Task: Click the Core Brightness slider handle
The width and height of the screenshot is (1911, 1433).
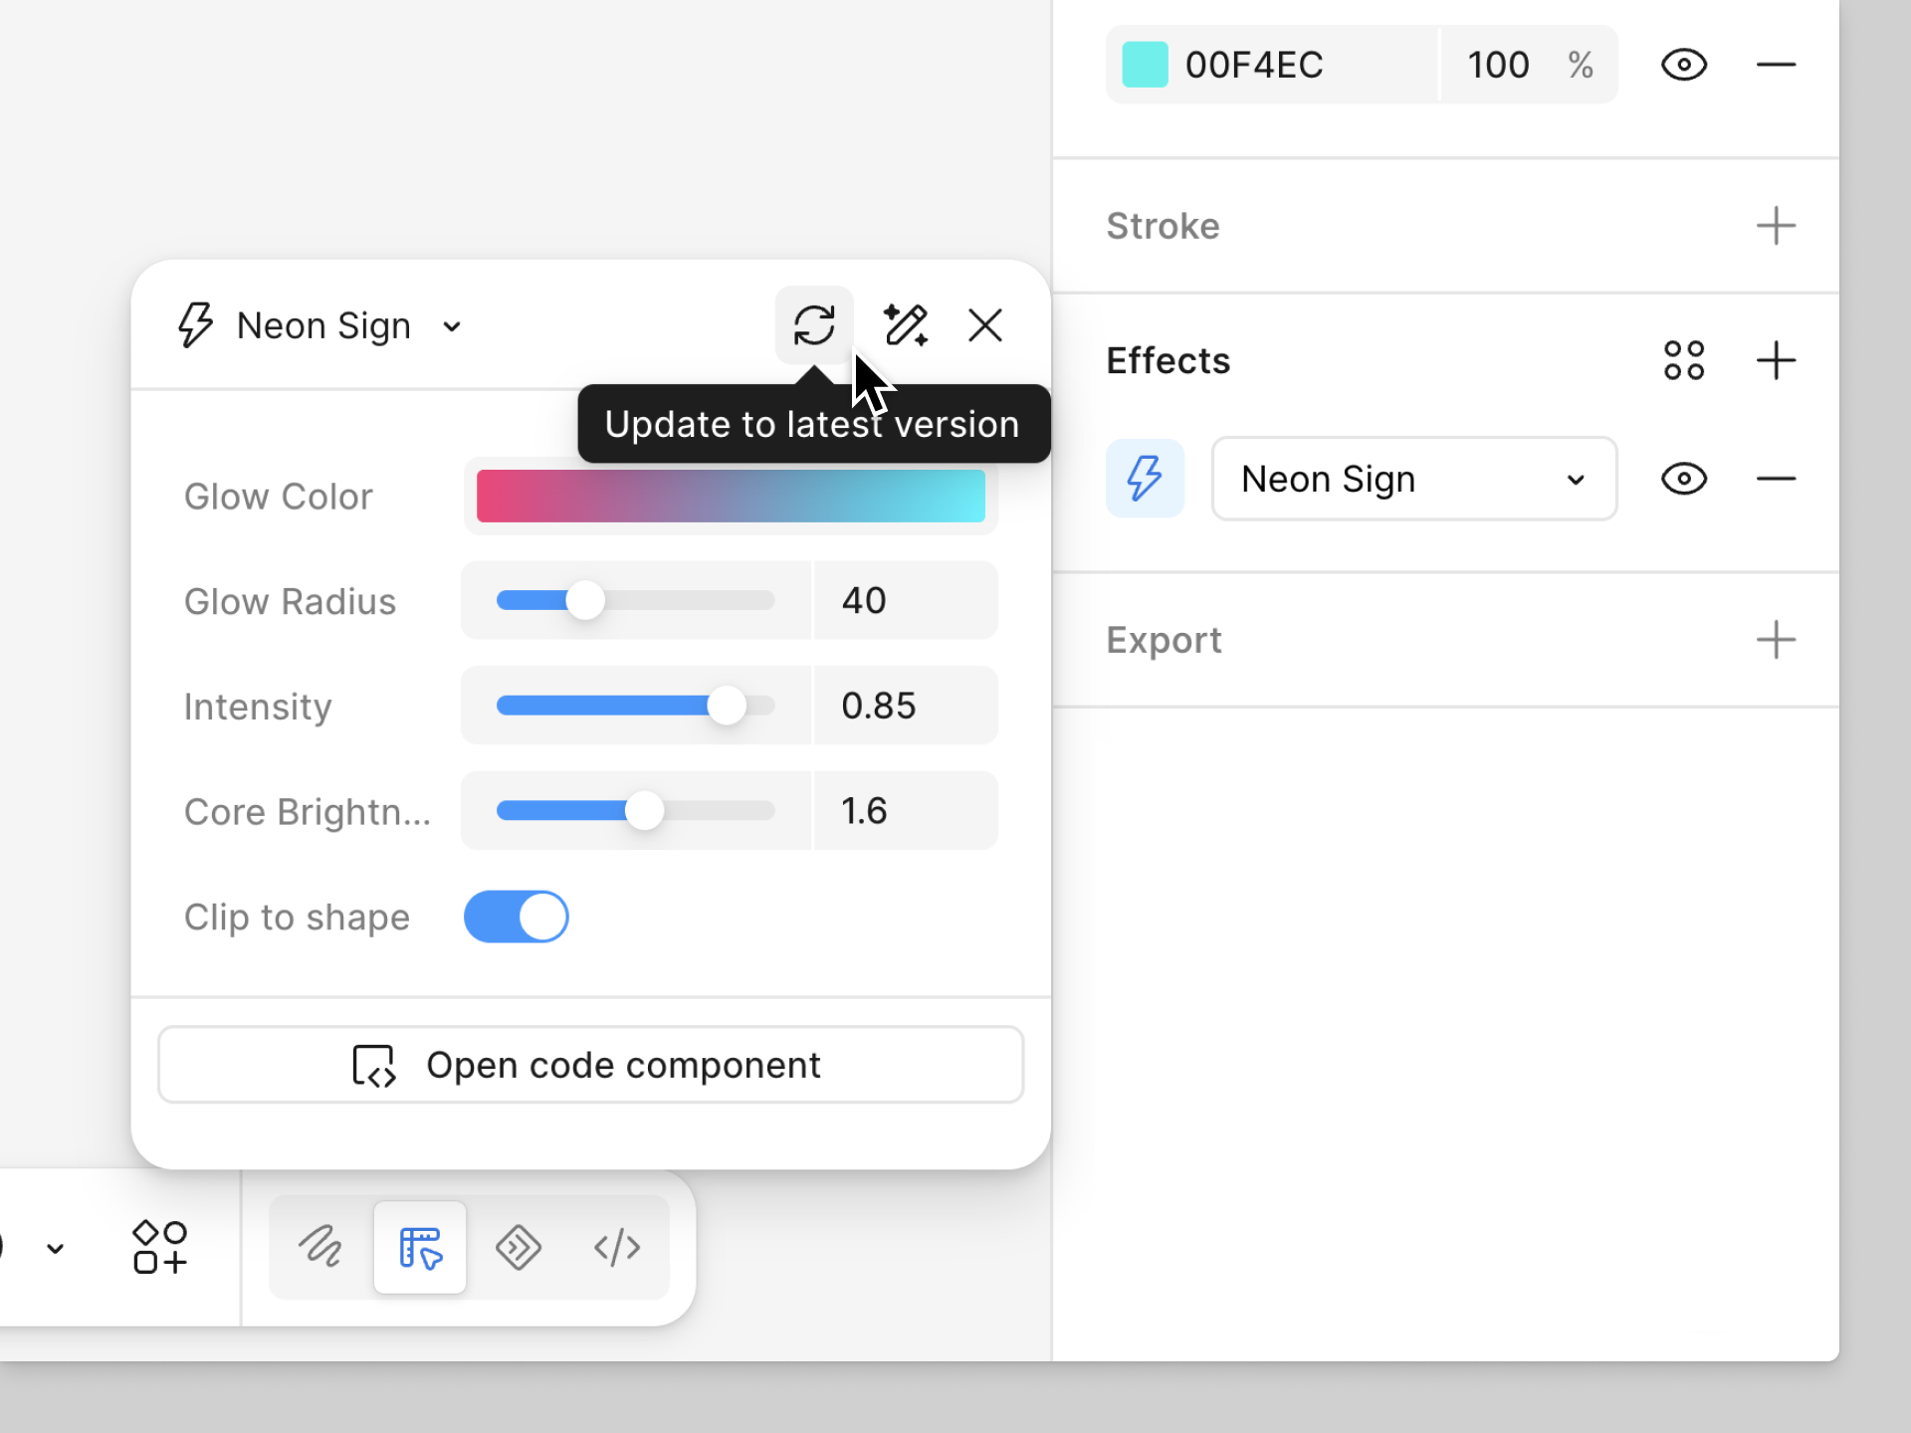Action: click(x=644, y=811)
